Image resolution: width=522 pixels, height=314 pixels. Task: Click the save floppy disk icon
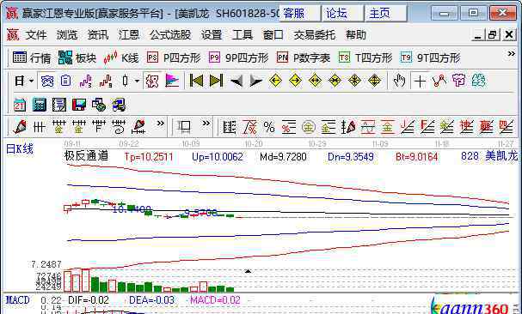(79, 105)
